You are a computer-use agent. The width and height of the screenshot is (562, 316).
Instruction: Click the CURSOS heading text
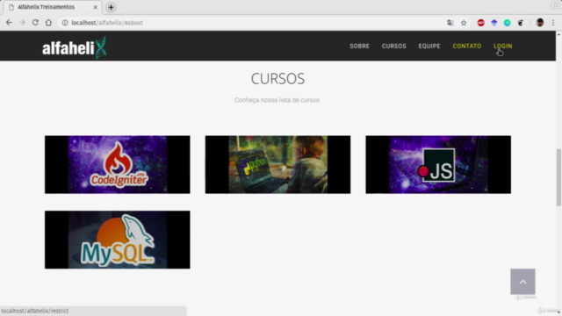click(277, 79)
